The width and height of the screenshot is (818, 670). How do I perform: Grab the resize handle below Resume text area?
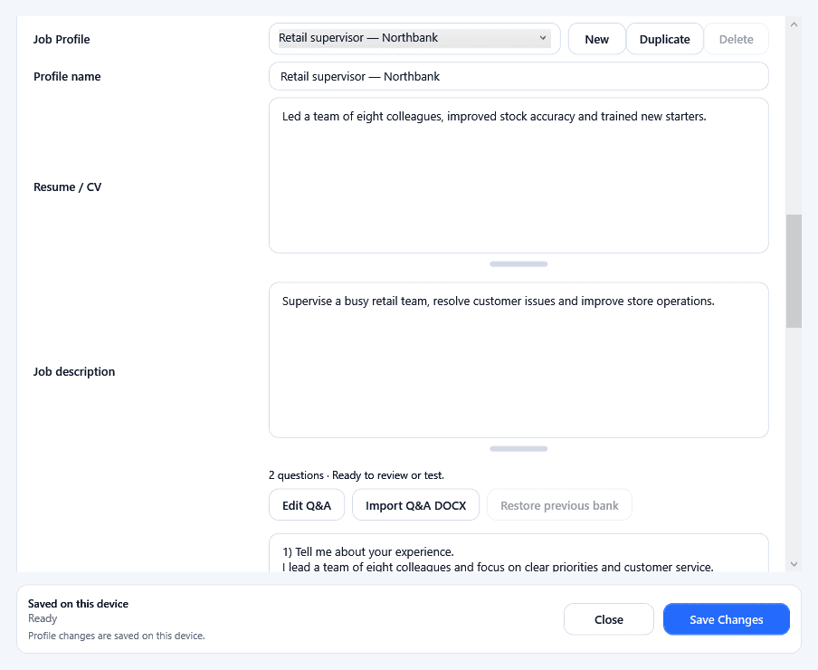(518, 264)
